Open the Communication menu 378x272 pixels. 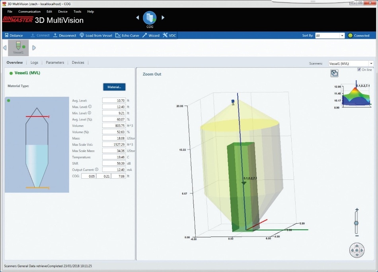(x=29, y=12)
